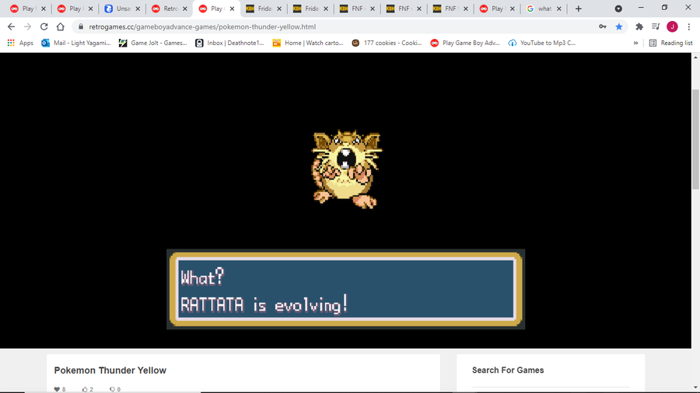Click the page vertical scrollbar thumb
Image resolution: width=700 pixels, height=393 pixels.
695,139
